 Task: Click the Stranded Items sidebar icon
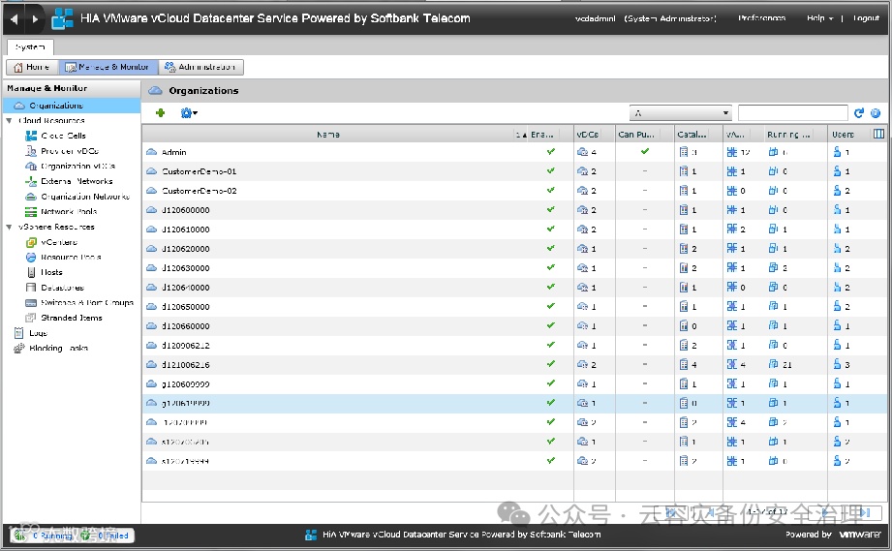[x=31, y=318]
